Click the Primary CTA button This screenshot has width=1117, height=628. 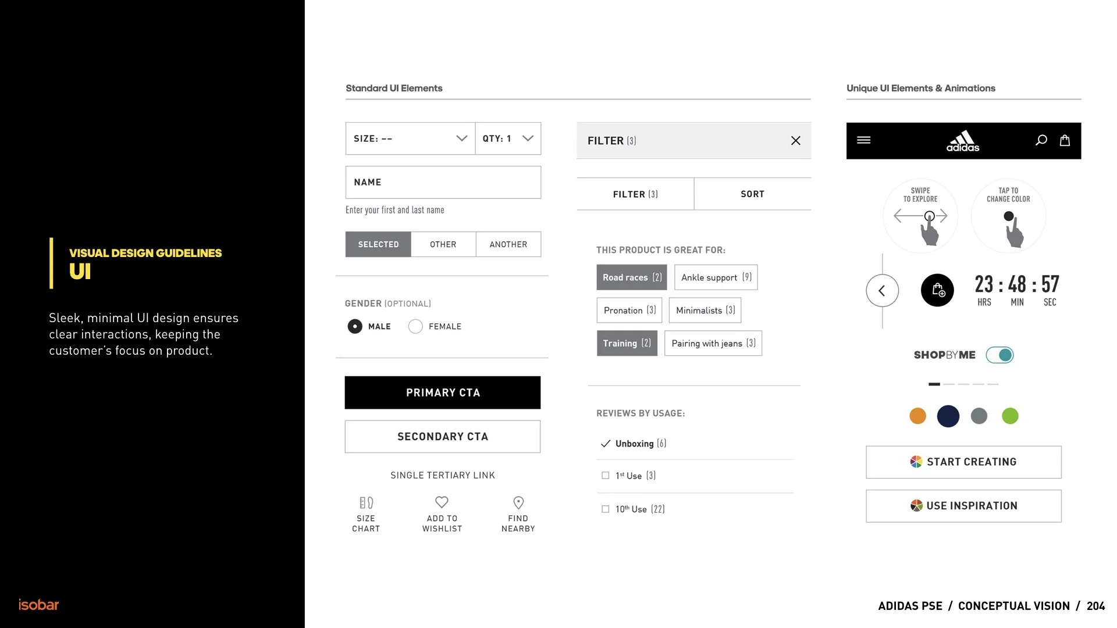[x=442, y=392]
